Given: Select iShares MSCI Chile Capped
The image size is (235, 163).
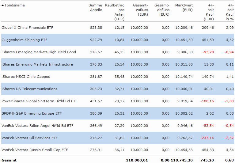Looking at the screenshot, I should coord(26,77).
